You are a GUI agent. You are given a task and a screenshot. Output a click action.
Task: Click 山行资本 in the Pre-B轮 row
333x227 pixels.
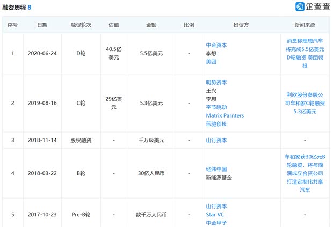pyautogui.click(x=216, y=206)
